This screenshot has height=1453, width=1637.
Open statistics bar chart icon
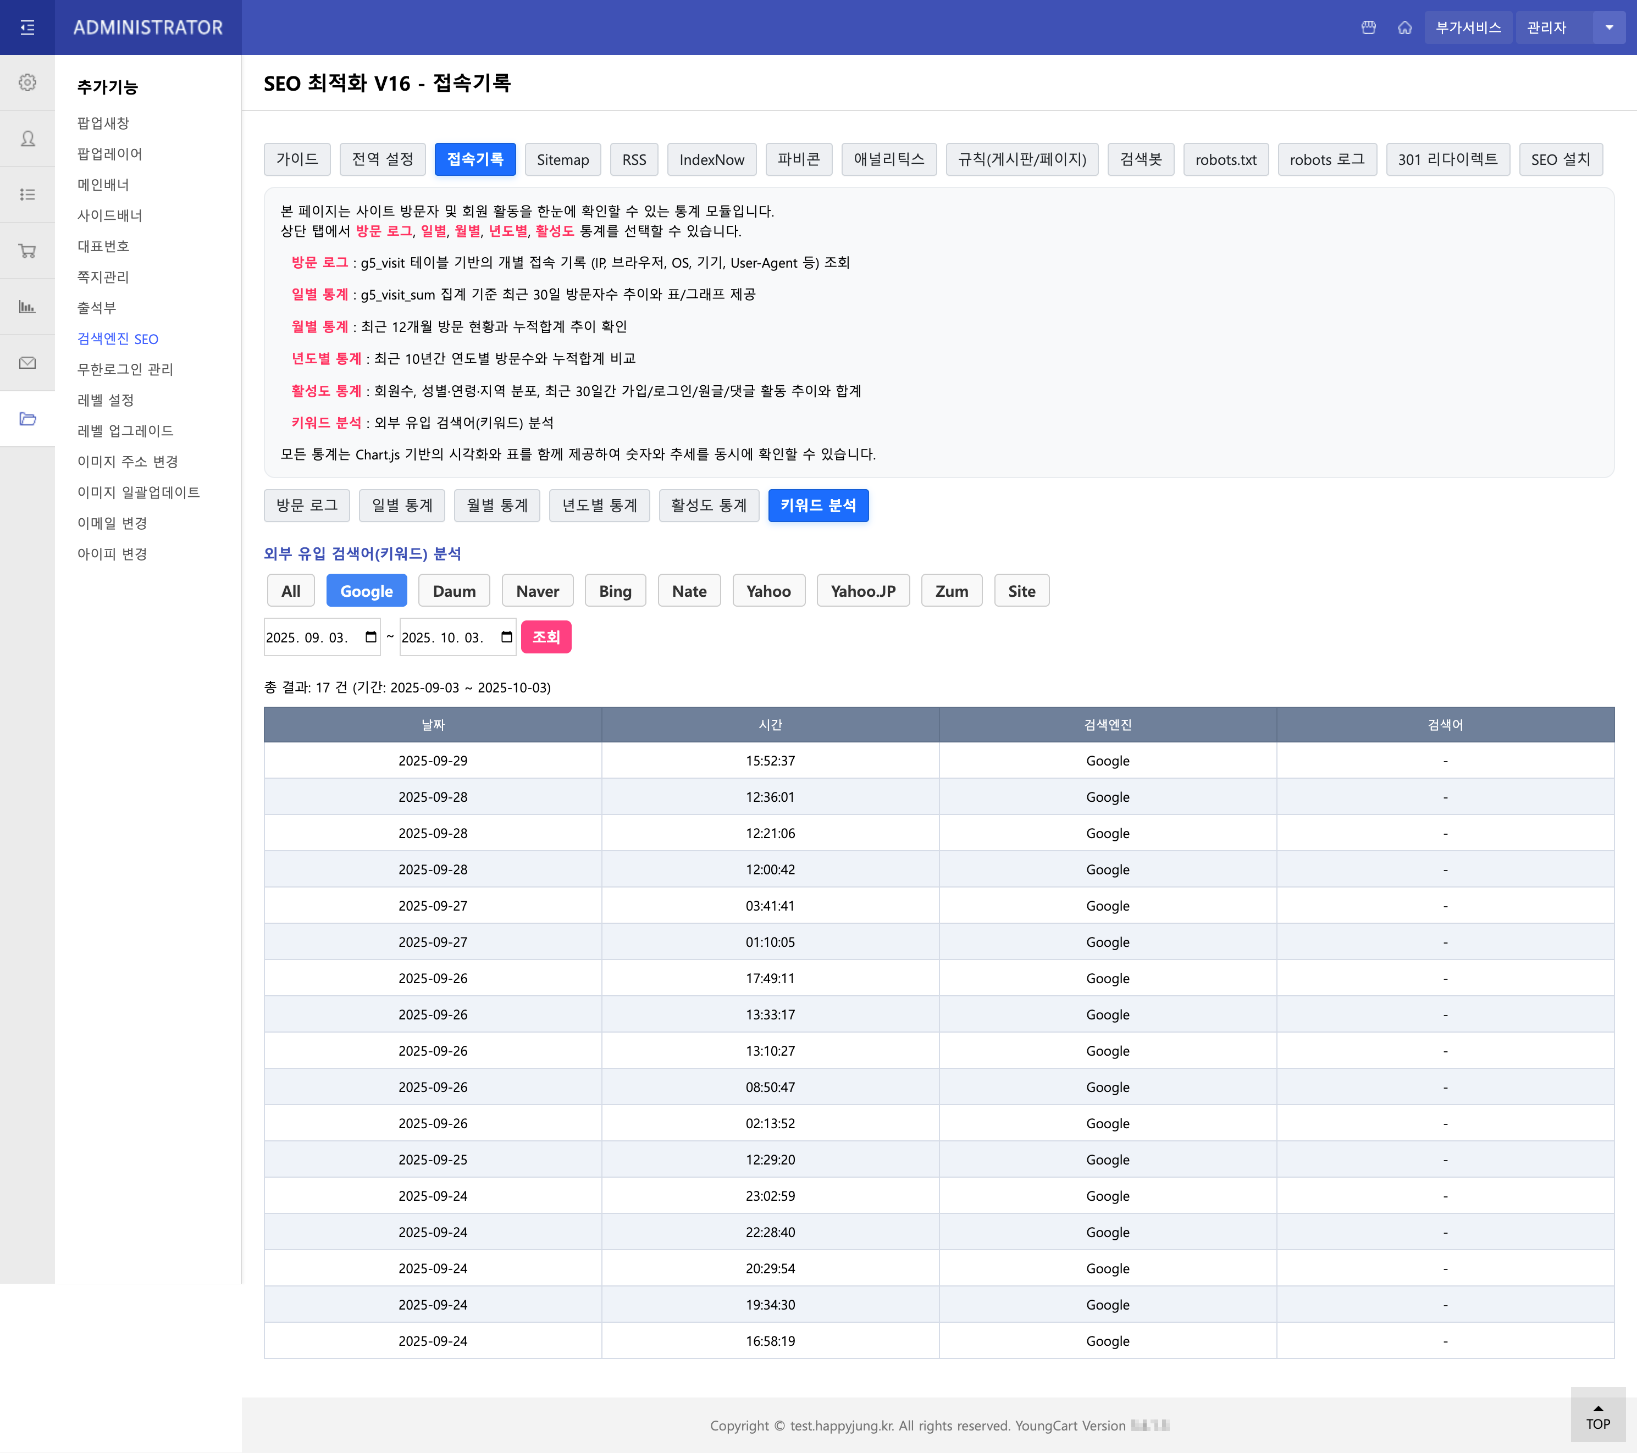click(27, 307)
